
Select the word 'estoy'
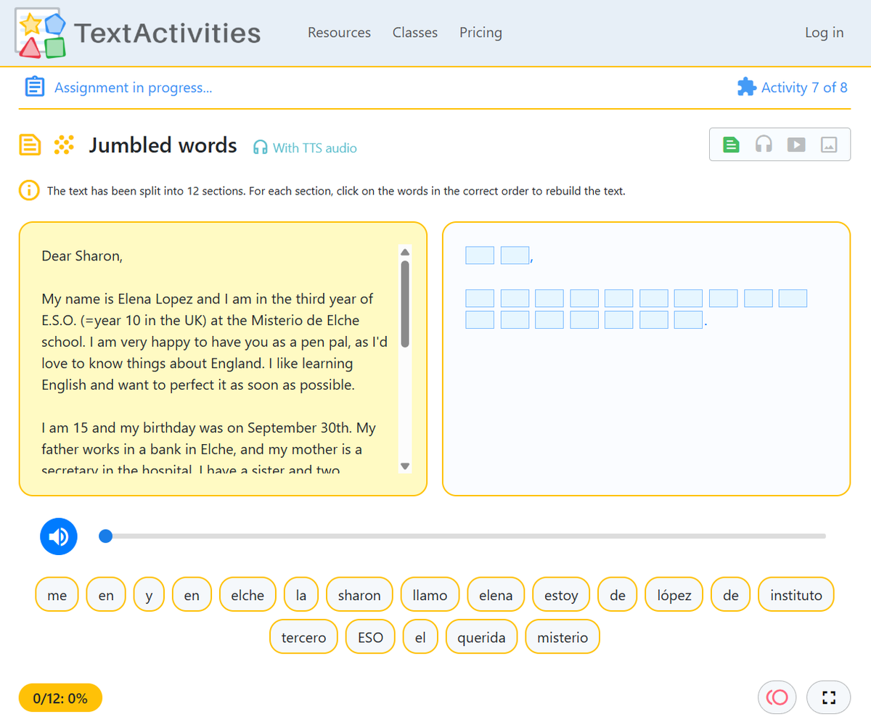561,596
